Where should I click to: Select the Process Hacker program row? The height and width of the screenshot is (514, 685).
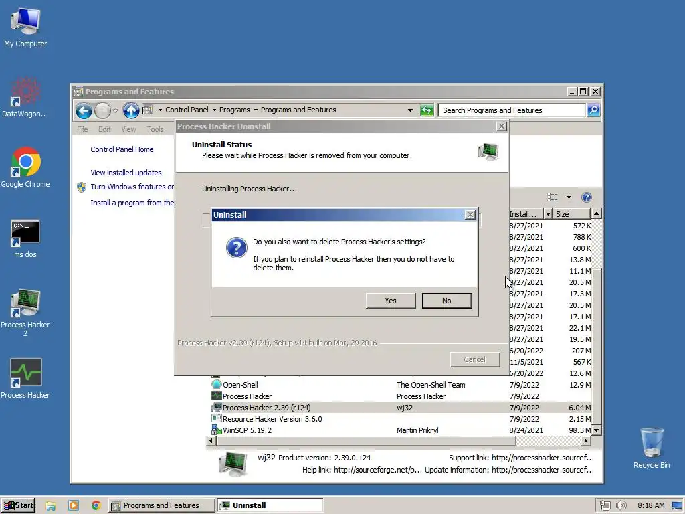point(401,396)
